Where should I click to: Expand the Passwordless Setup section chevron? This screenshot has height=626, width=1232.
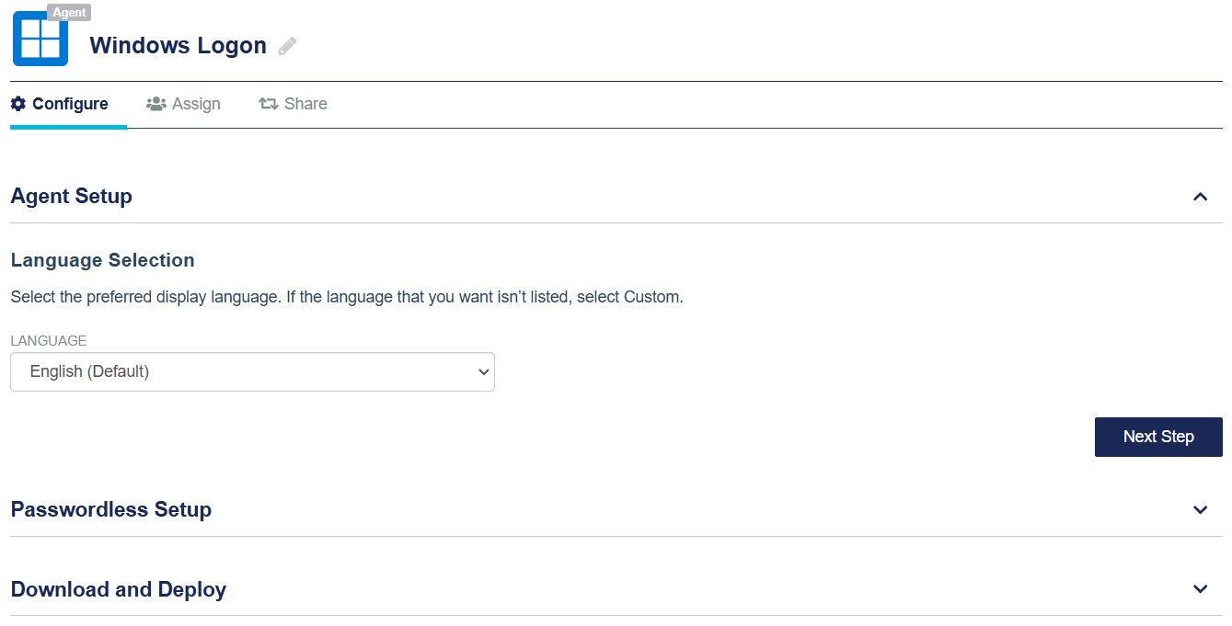pos(1200,510)
